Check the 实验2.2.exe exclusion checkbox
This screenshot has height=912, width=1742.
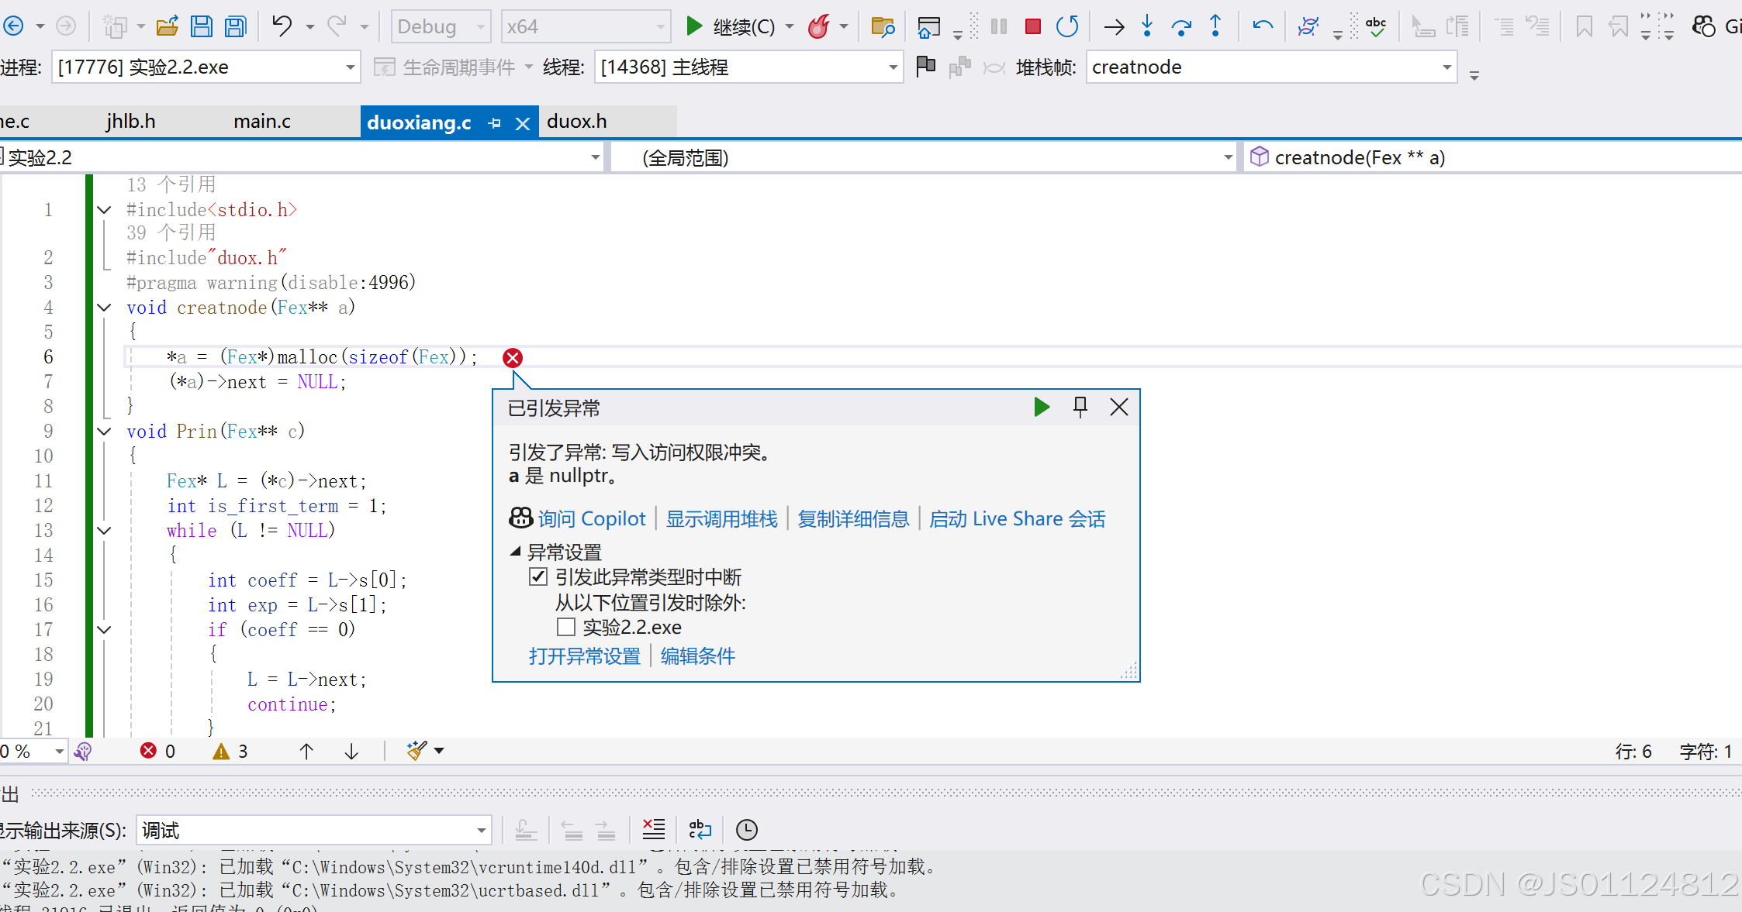pyautogui.click(x=565, y=627)
